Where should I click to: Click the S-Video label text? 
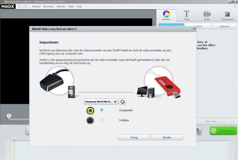click(124, 120)
